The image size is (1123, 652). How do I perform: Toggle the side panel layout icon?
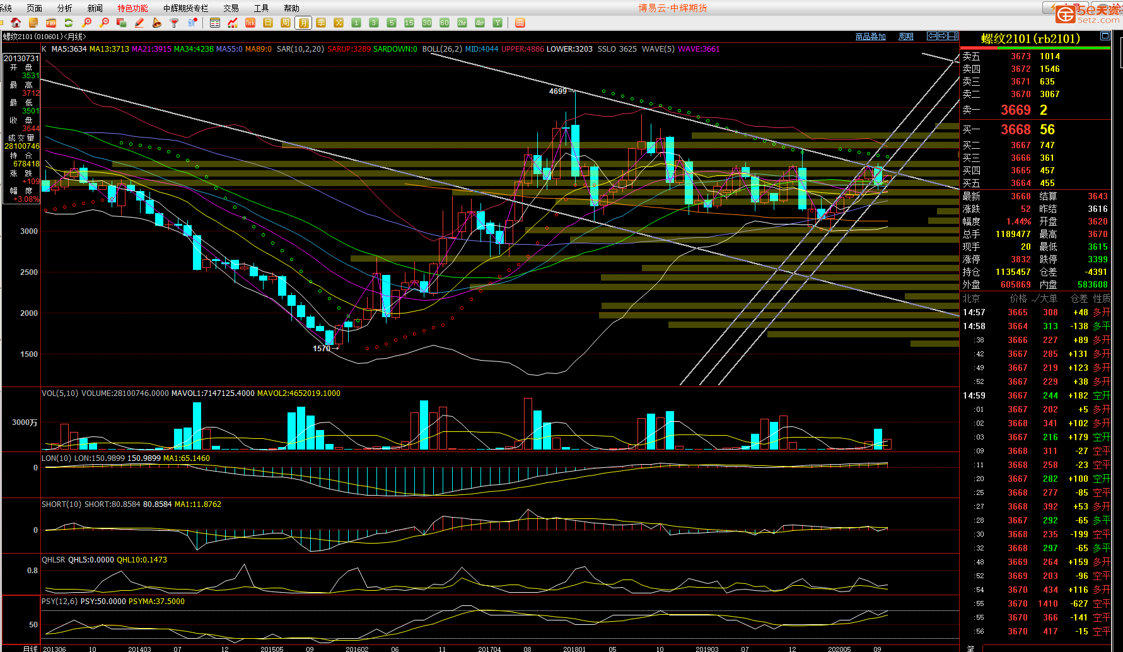[953, 36]
